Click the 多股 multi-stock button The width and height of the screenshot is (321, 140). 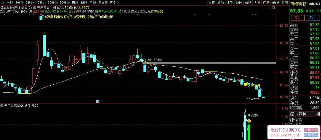pyautogui.click(x=230, y=3)
